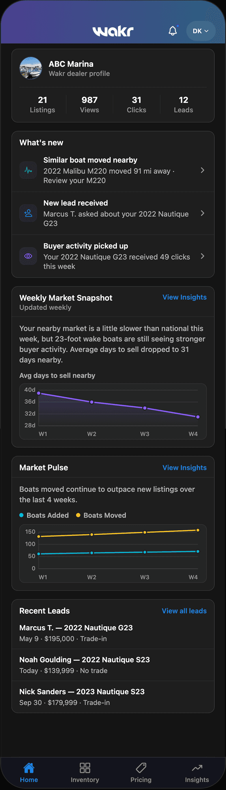Expand the New lead received item
Viewport: 226px width, 790px height.
(113, 213)
